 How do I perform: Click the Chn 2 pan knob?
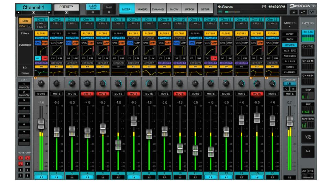point(57,84)
